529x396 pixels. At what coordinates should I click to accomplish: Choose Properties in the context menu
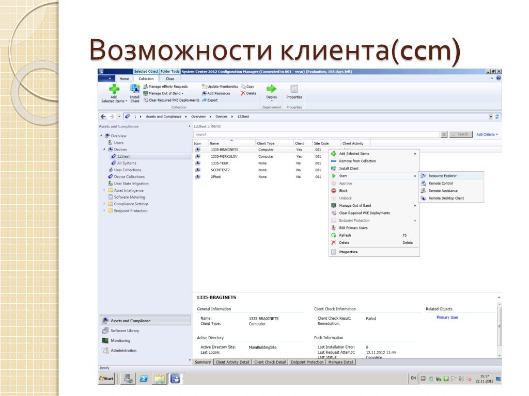point(374,252)
